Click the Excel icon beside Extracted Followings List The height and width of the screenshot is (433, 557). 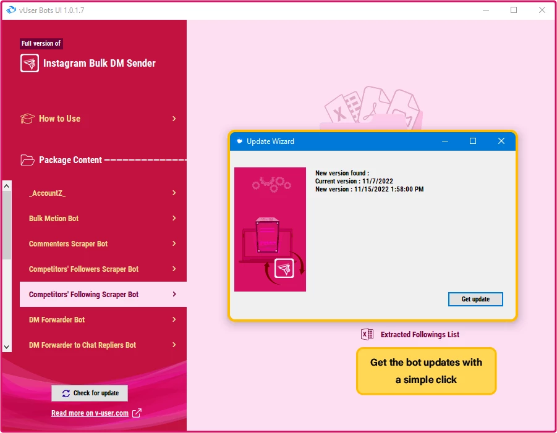click(x=367, y=334)
